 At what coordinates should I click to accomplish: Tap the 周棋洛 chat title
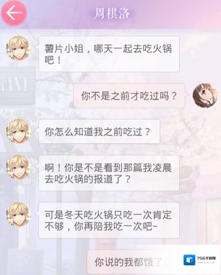(x=112, y=14)
